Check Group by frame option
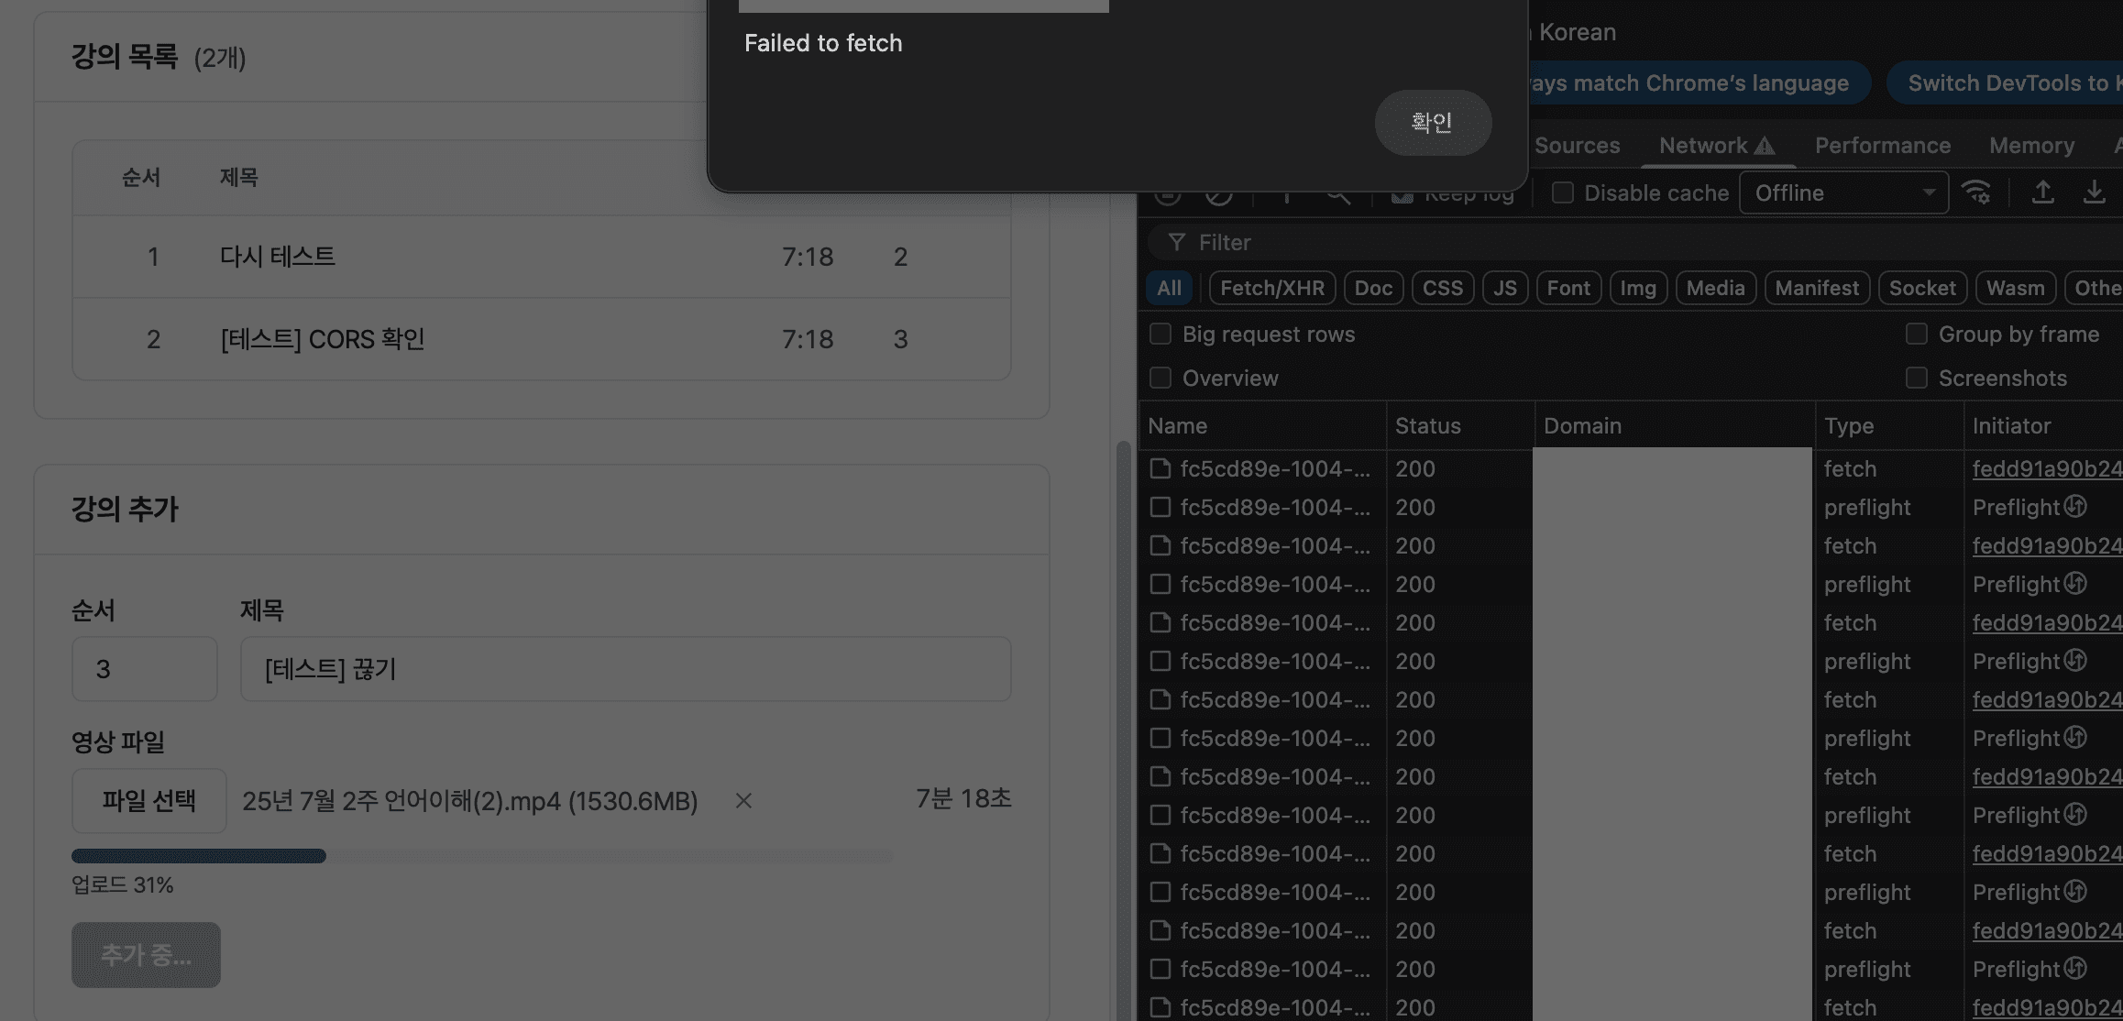The height and width of the screenshot is (1021, 2123). tap(1917, 334)
